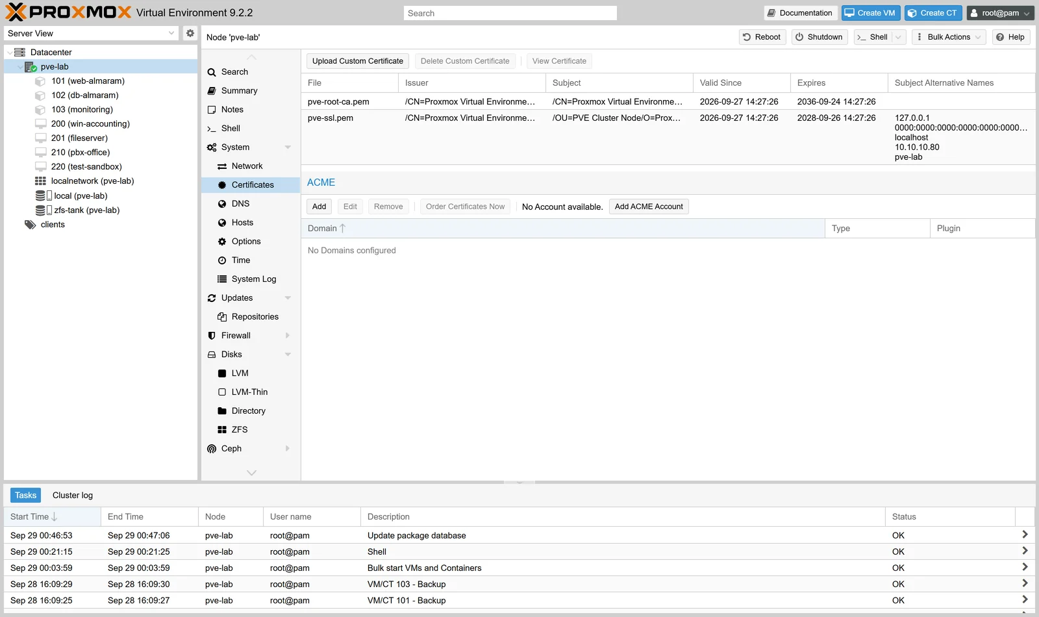
Task: Collapse the System section arrow
Action: coord(288,147)
